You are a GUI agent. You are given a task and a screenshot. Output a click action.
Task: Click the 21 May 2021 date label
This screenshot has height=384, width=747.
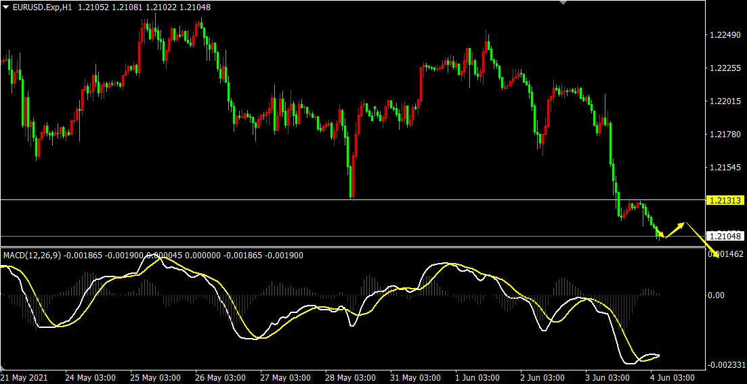25,377
